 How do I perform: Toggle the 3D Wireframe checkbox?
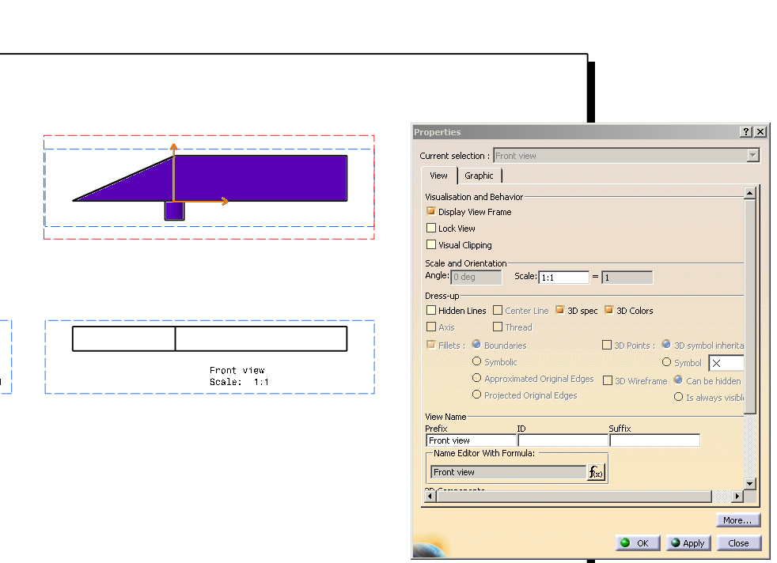pyautogui.click(x=608, y=381)
